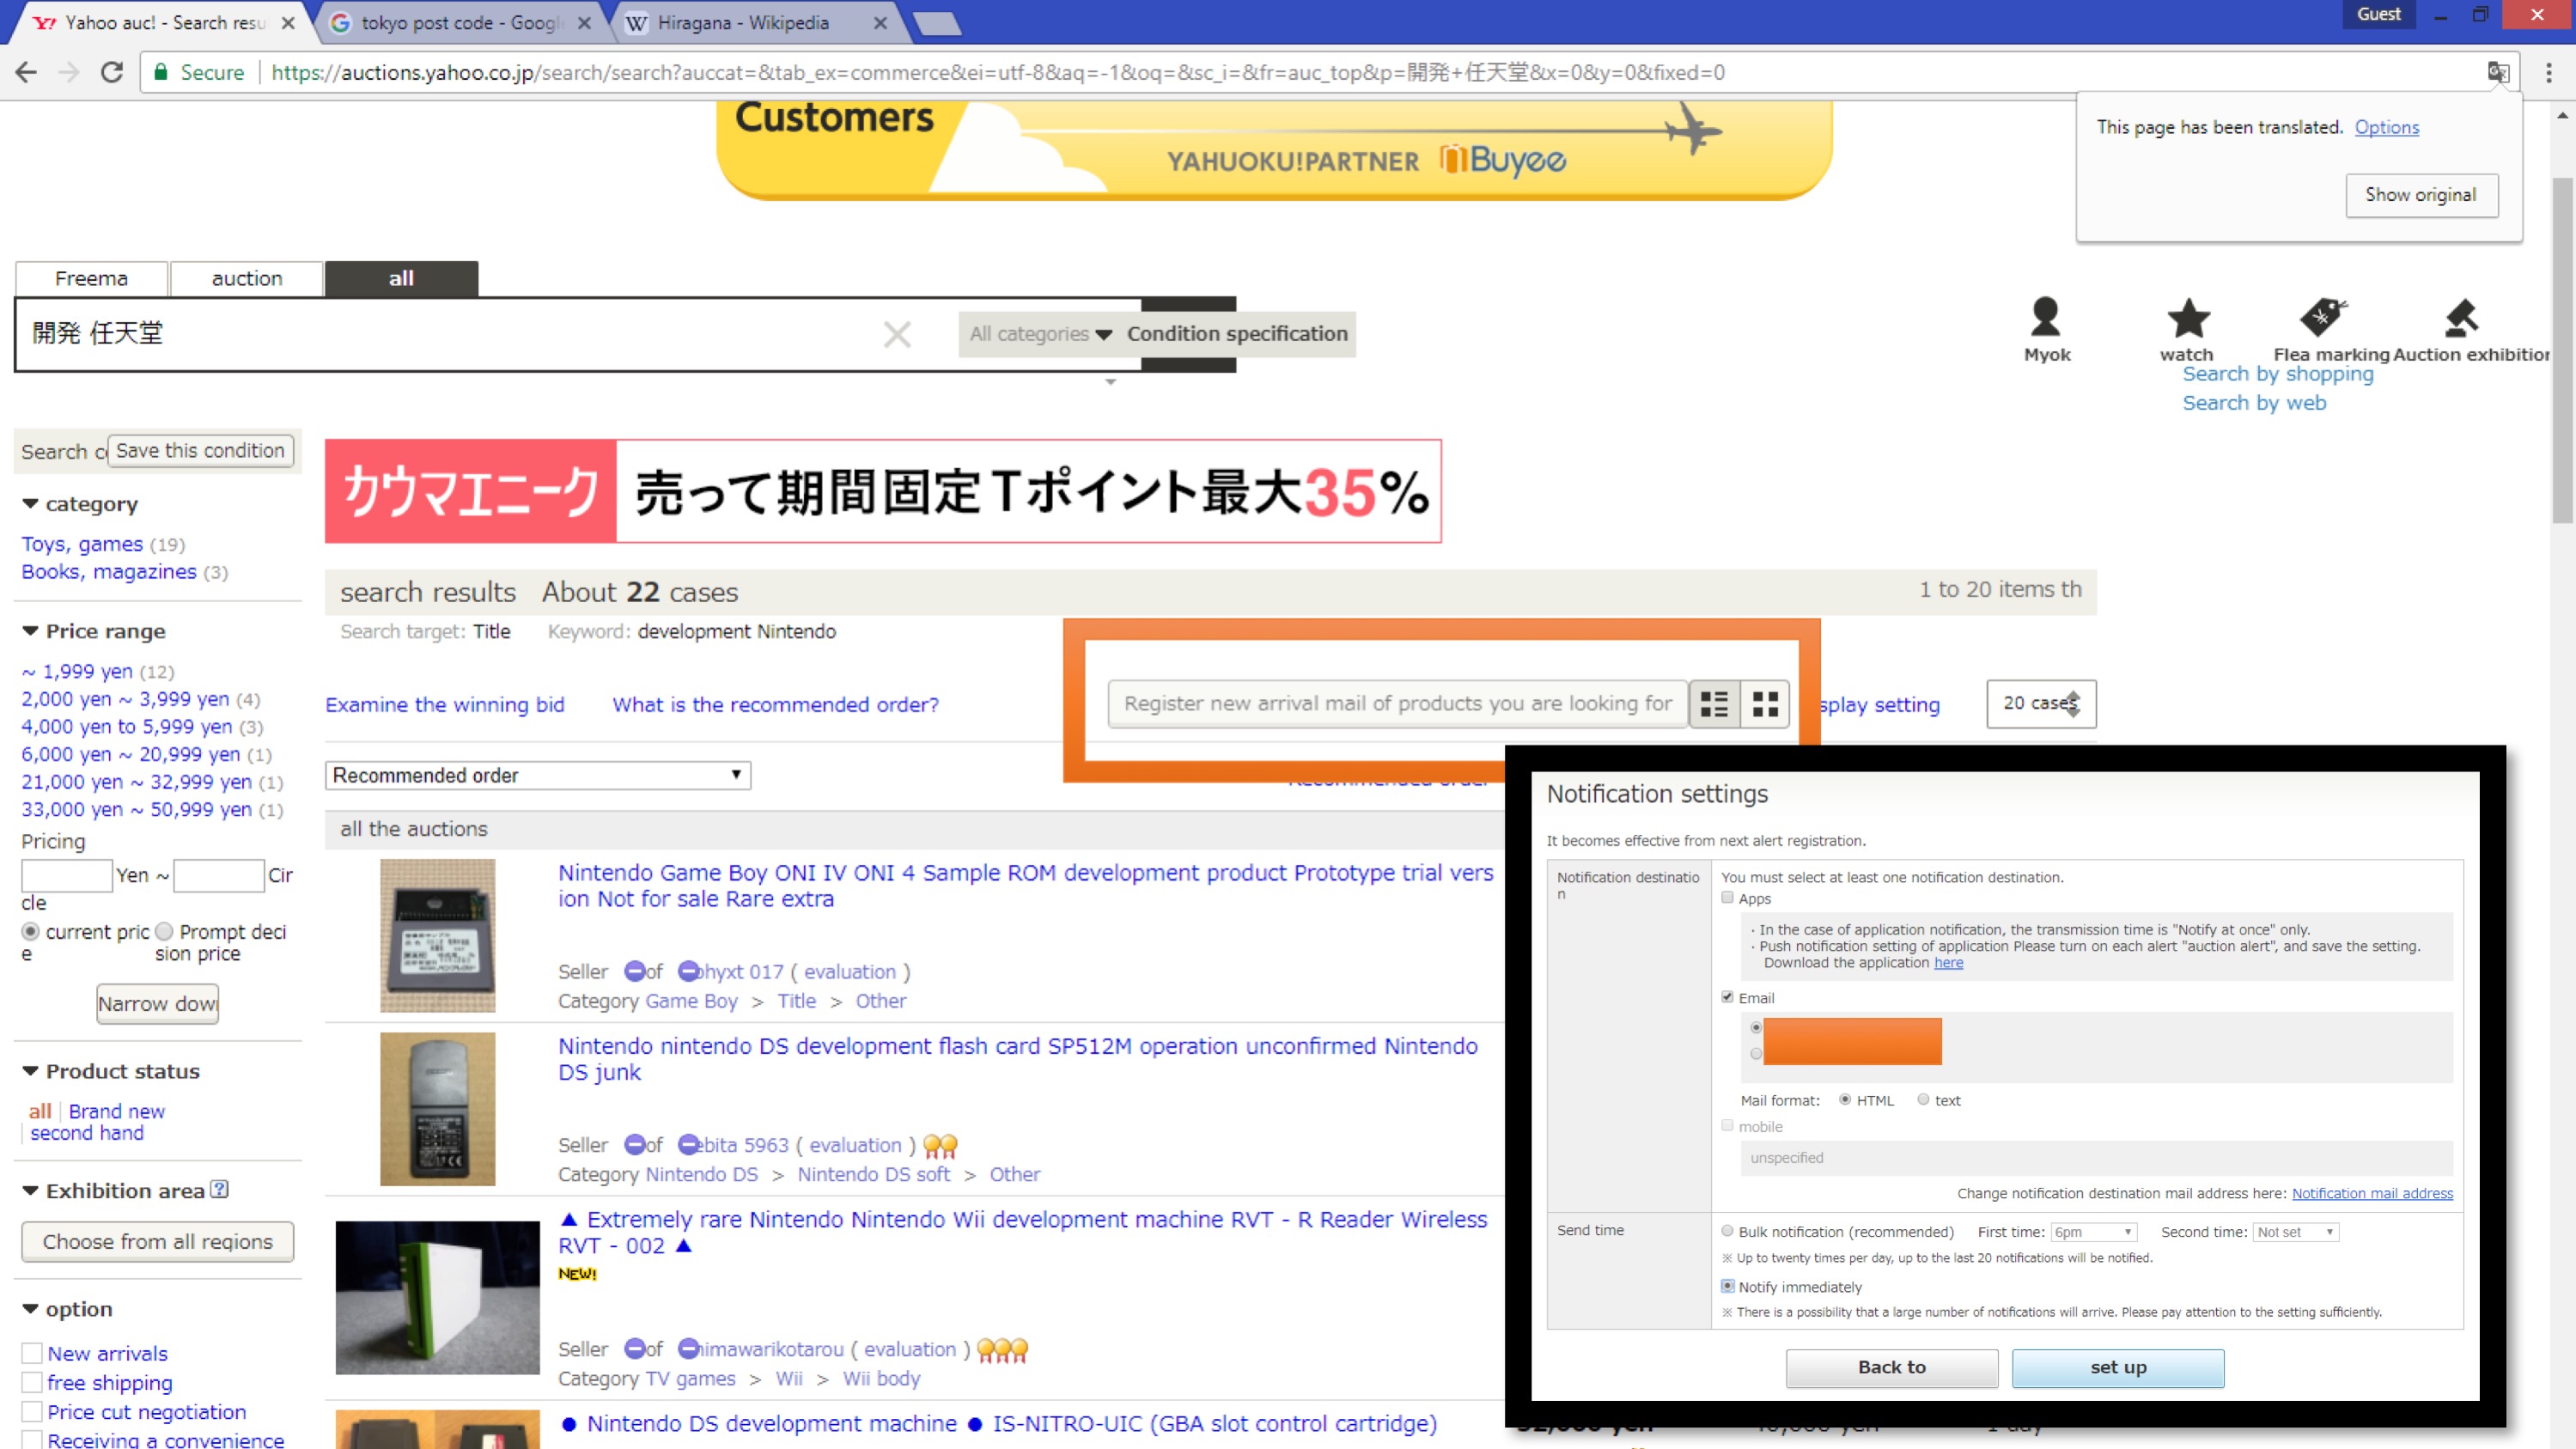Switch to grid view layout

pyautogui.click(x=1765, y=704)
